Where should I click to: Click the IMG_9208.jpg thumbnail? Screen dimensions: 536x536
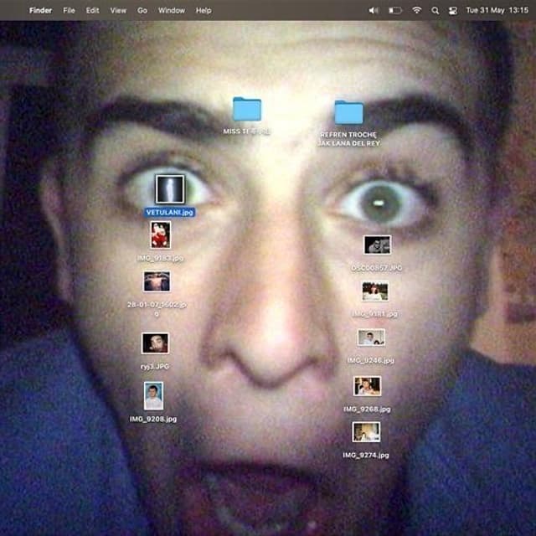coord(153,395)
